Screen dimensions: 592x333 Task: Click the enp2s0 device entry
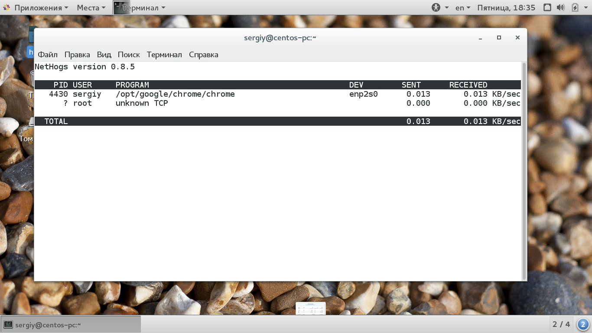coord(364,94)
